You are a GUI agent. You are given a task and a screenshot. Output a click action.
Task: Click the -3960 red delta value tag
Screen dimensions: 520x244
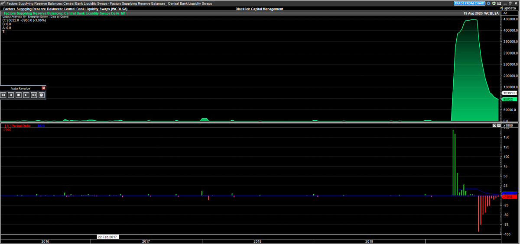pyautogui.click(x=509, y=197)
